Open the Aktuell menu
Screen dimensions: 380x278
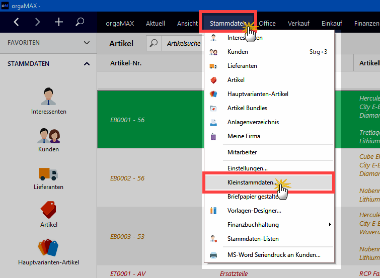point(156,24)
